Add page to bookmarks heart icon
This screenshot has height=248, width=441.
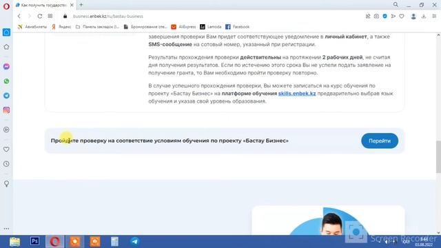[x=402, y=17]
